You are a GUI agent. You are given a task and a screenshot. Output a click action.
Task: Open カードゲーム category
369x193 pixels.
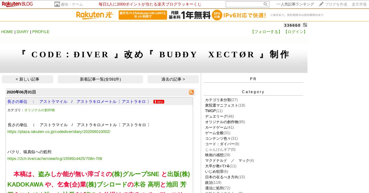click(x=216, y=127)
